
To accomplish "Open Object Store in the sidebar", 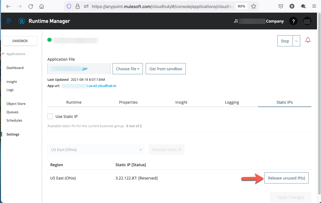I will point(16,104).
